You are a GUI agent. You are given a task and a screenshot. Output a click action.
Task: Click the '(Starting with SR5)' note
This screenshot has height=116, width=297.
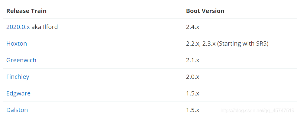tap(243, 44)
